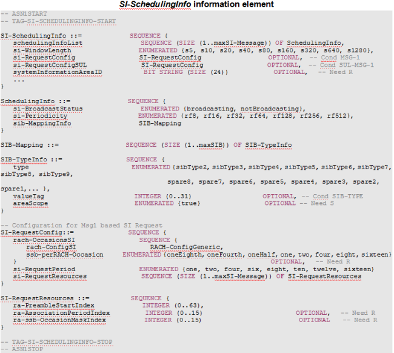Viewport: 394px width, 353px height.
Task: Click the 'SI-RequestResources ::=' definition name
Action: coord(45,298)
